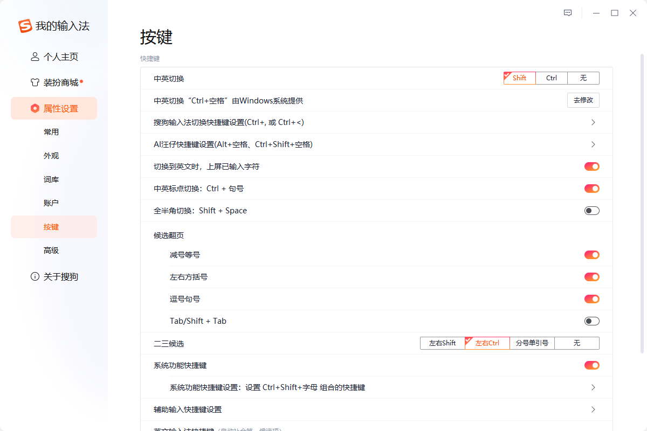Viewport: 647px width, 431px height.
Task: Click the checkmark on the Shift option
Action: pyautogui.click(x=507, y=75)
